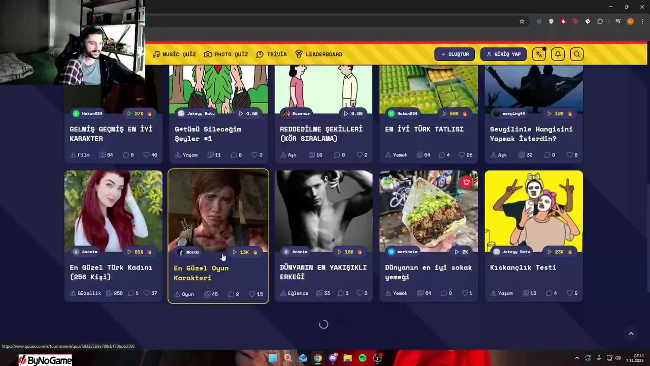This screenshot has width=650, height=366.
Task: Like the En İyi Türk Tatlısı heart
Action: coord(462,155)
